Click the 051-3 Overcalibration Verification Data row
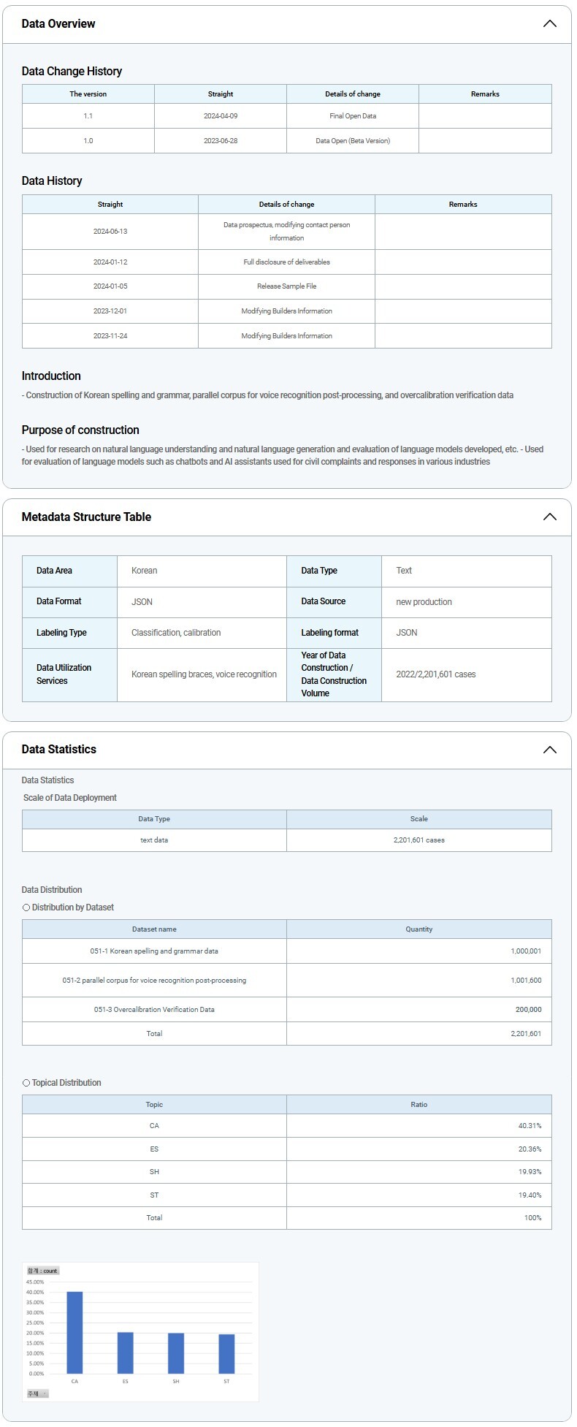 coord(154,1010)
